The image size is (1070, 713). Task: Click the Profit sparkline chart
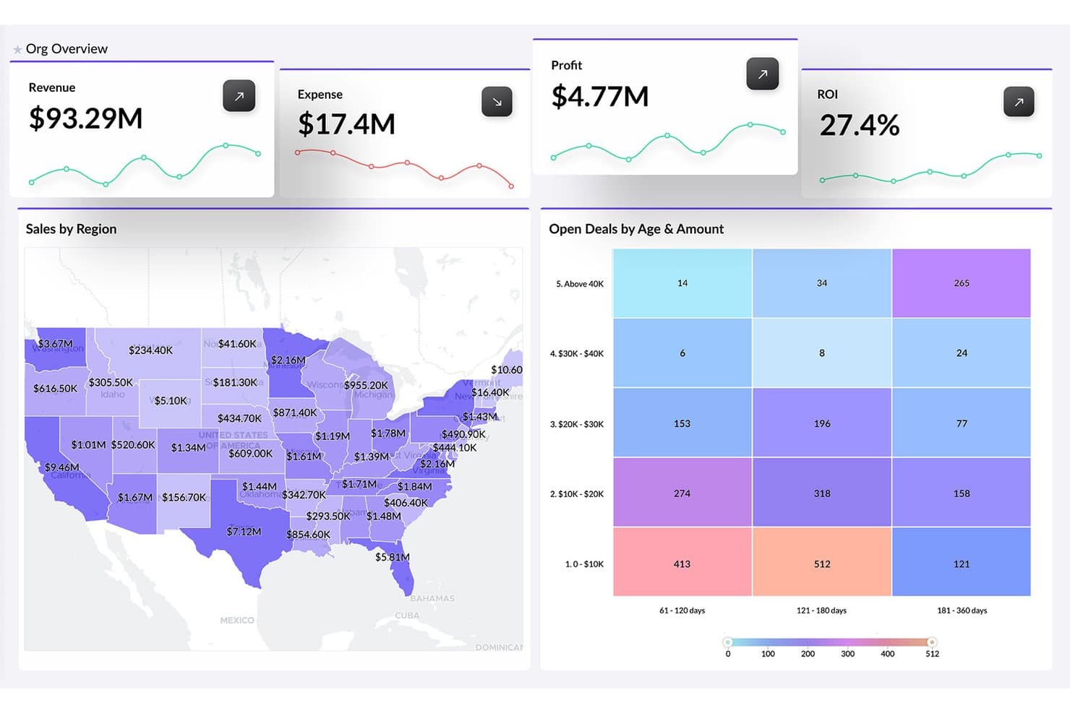668,142
